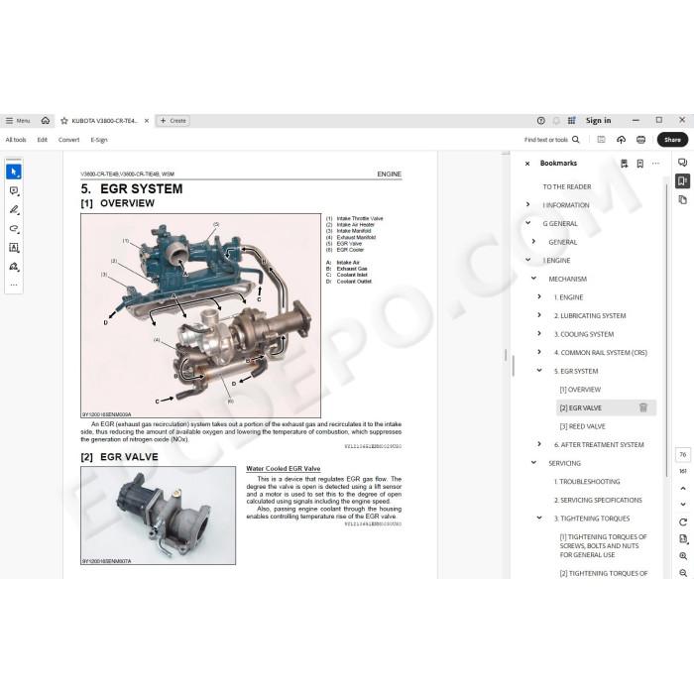Collapse the SERVICING bookmark

pos(533,463)
